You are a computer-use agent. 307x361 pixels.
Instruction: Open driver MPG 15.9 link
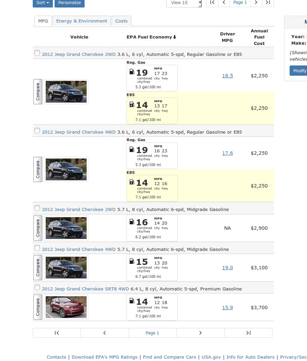coord(228,307)
